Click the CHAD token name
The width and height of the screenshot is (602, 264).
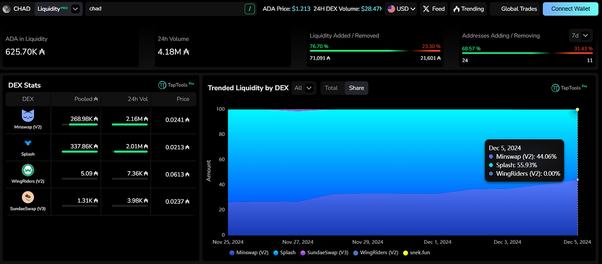(22, 9)
